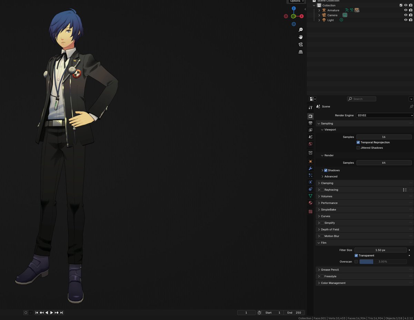Click play animation button
414x320 pixels.
click(51, 313)
